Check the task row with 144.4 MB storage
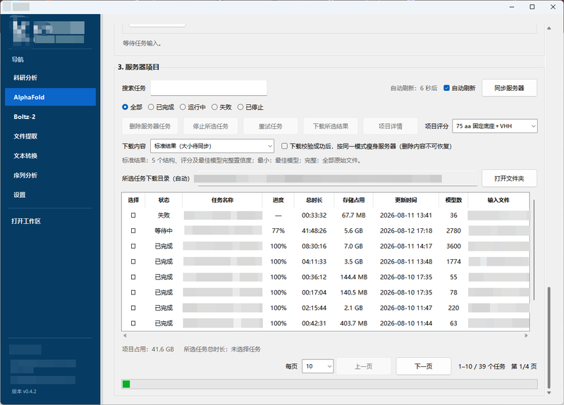Image resolution: width=564 pixels, height=405 pixels. [x=133, y=277]
